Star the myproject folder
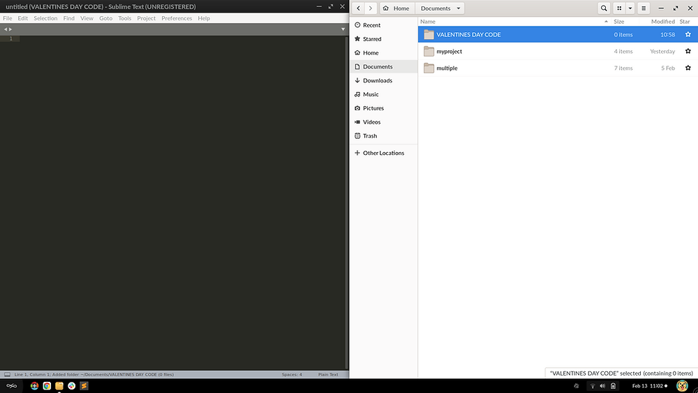Screen dimensions: 698x393 coord(688,51)
